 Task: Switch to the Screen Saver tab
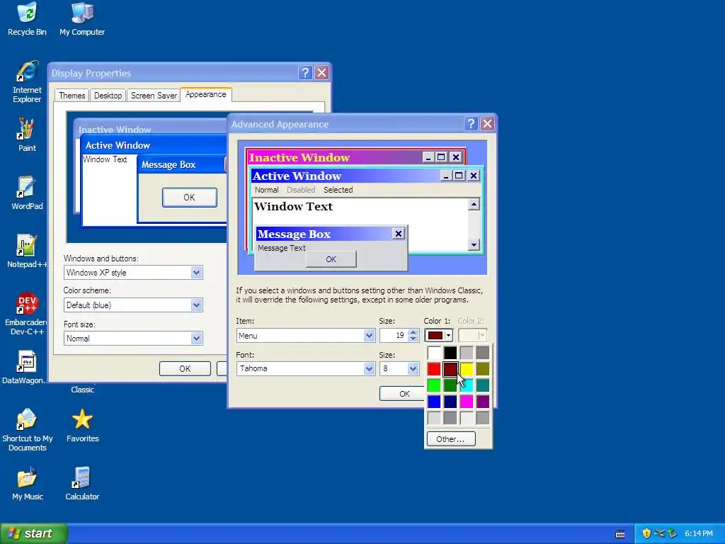pyautogui.click(x=154, y=96)
